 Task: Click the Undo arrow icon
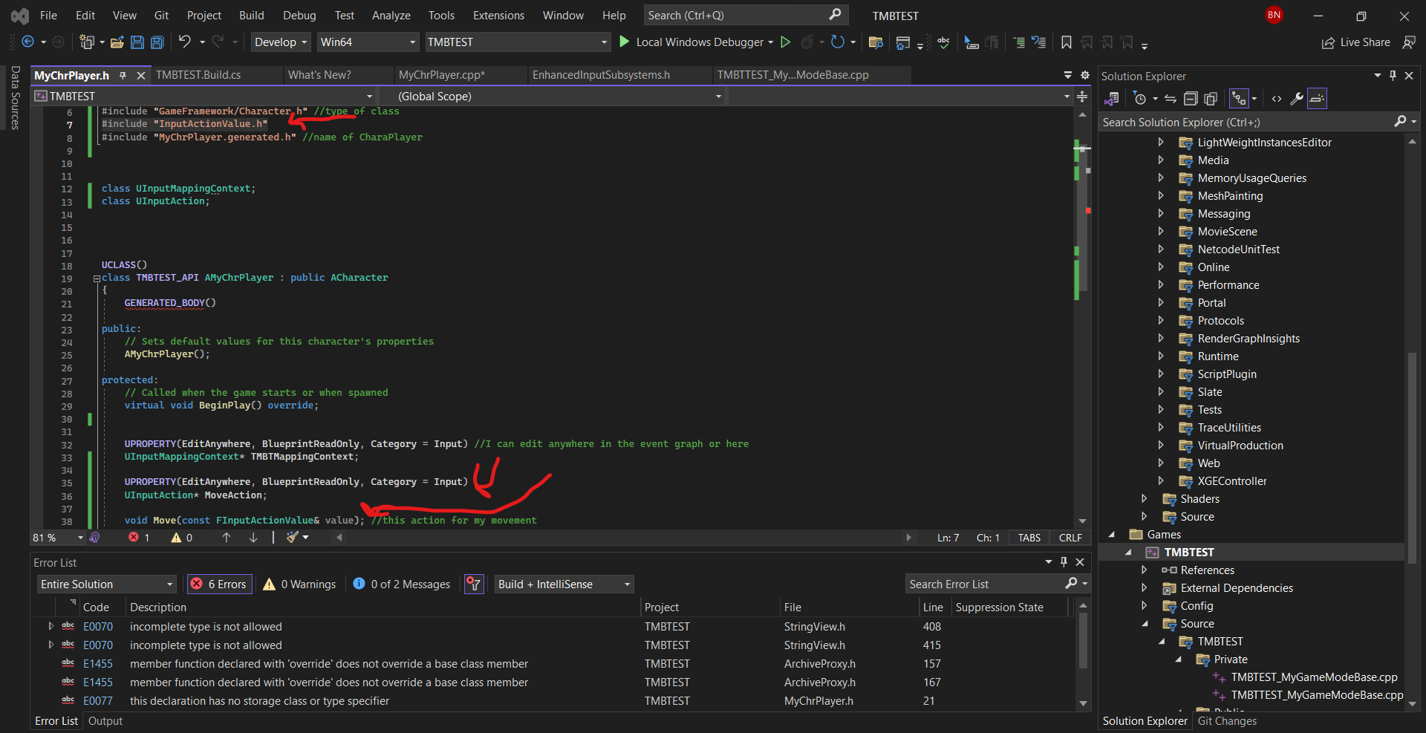184,42
